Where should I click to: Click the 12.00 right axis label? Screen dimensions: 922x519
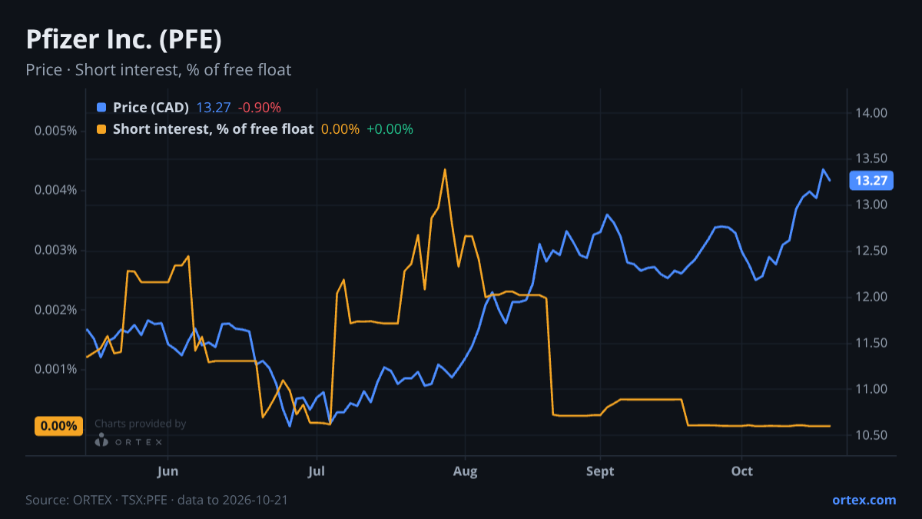(x=871, y=298)
